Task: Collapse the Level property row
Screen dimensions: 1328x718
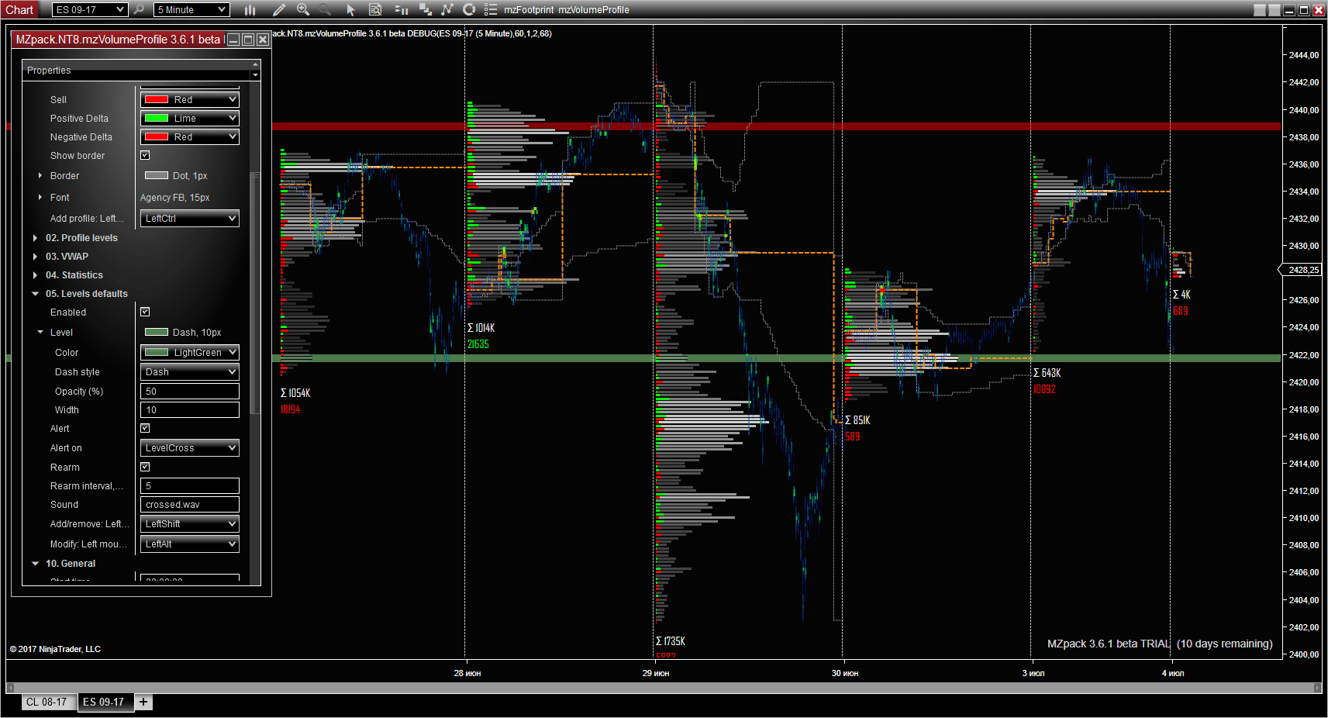Action: [40, 333]
